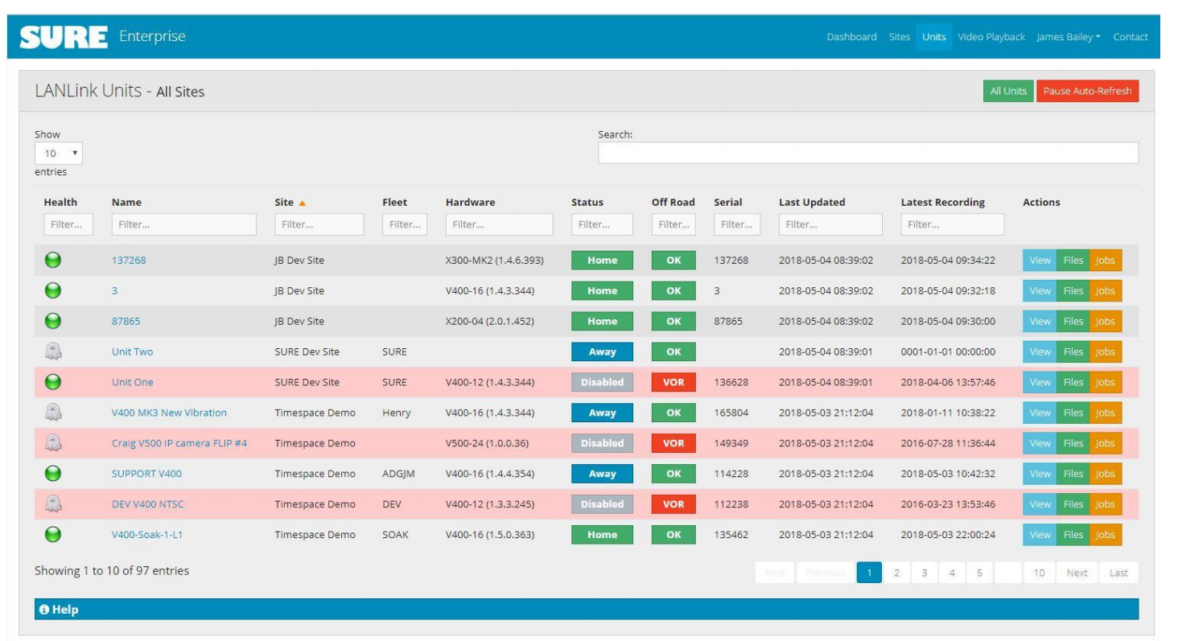Image resolution: width=1178 pixels, height=641 pixels.
Task: Expand the Help panel
Action: (x=587, y=610)
